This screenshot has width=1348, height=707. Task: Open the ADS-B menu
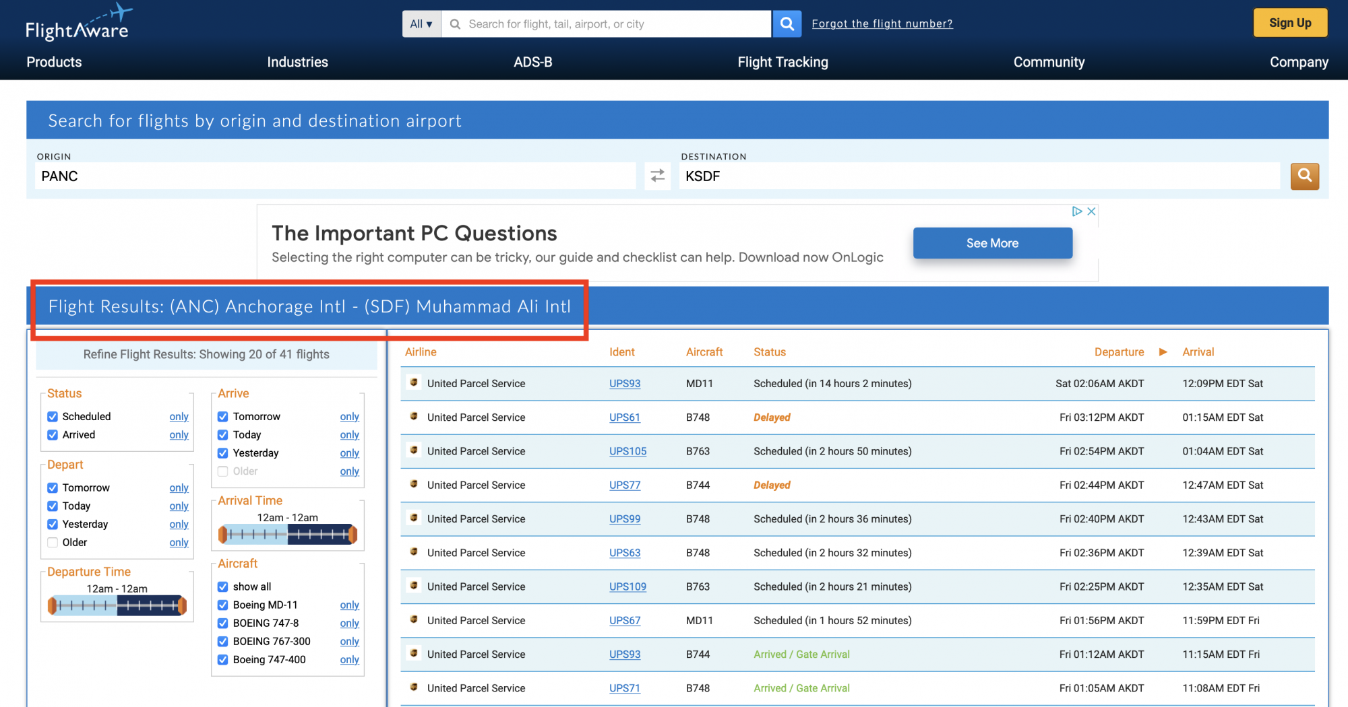(532, 62)
